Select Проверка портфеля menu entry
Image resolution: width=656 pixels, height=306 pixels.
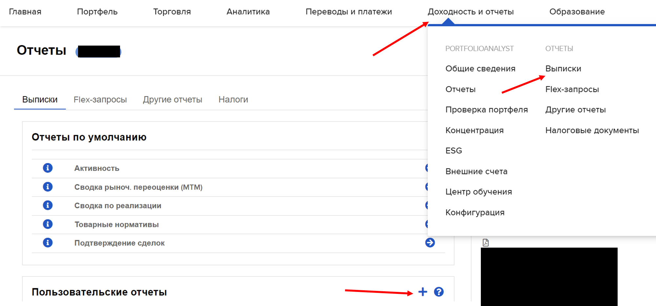(x=486, y=110)
